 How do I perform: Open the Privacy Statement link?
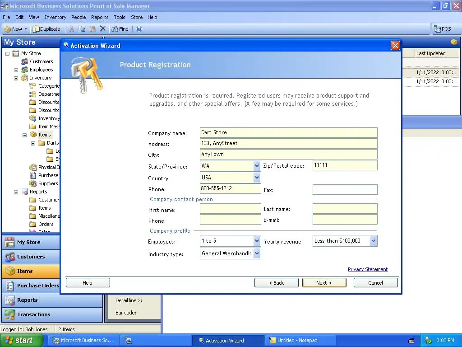[x=368, y=269]
